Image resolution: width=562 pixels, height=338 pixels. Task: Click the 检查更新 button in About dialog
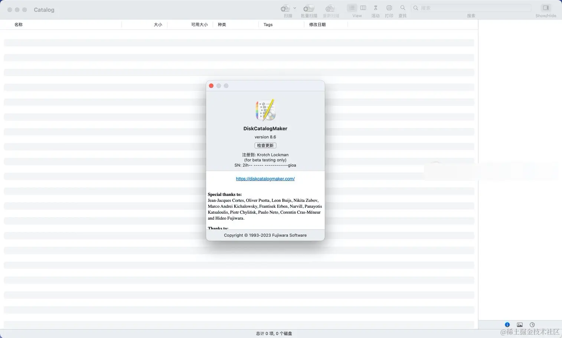(265, 145)
